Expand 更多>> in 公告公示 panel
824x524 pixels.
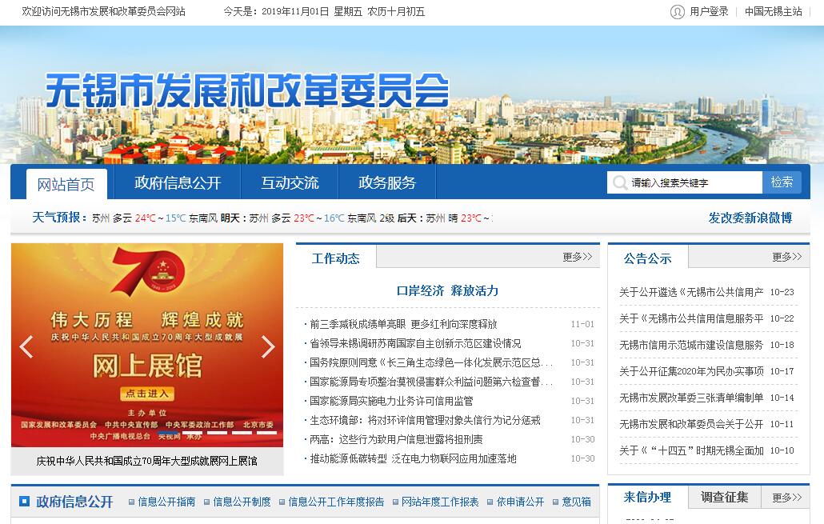tap(786, 257)
